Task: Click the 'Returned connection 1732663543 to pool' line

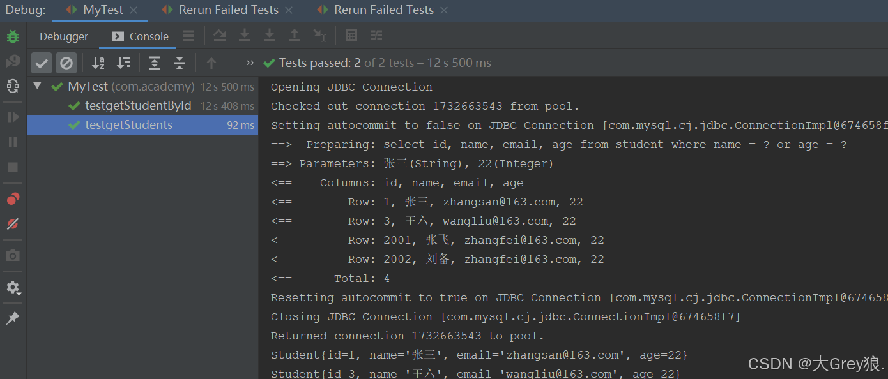Action: 408,336
